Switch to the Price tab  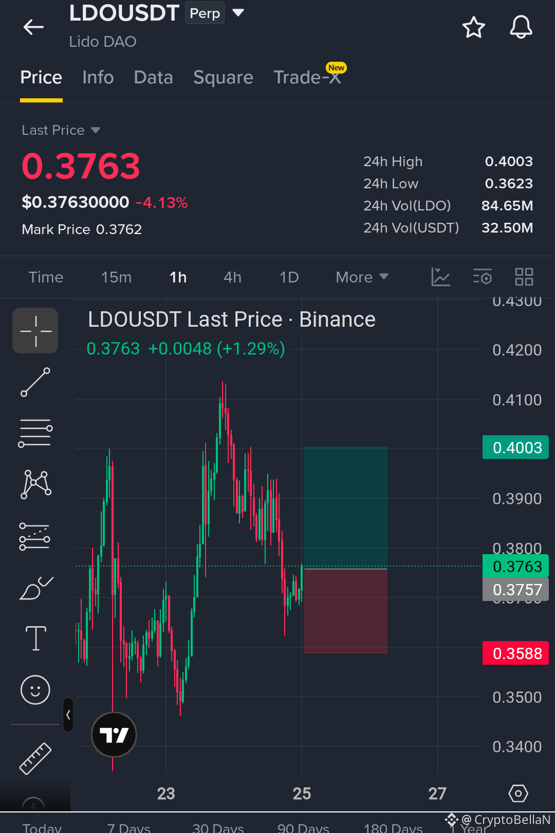[x=41, y=77]
